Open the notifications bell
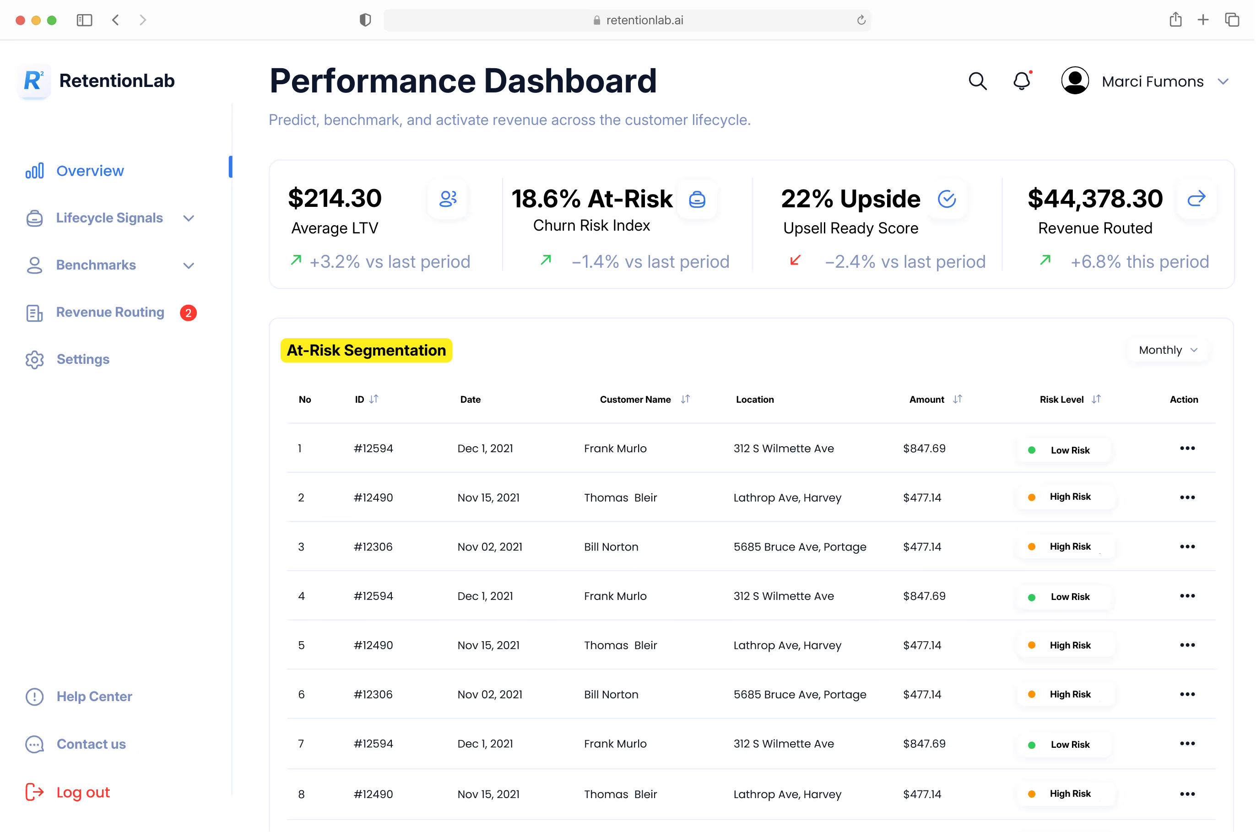The image size is (1256, 832). tap(1023, 81)
